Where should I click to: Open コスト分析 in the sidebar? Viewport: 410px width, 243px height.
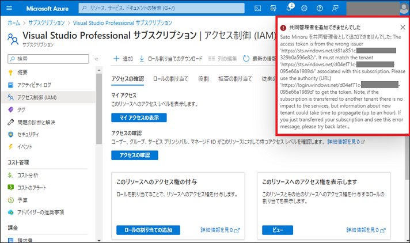point(28,175)
